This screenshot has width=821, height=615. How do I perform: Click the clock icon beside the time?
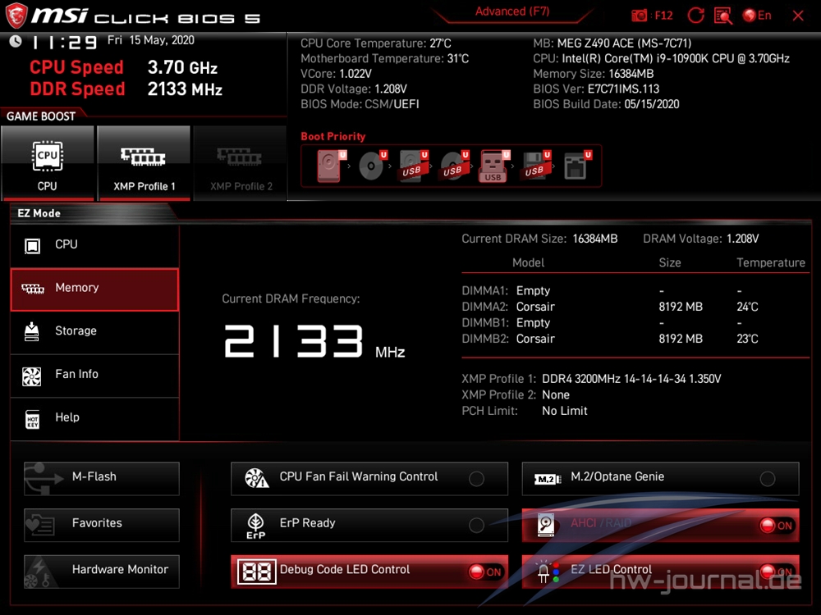16,41
